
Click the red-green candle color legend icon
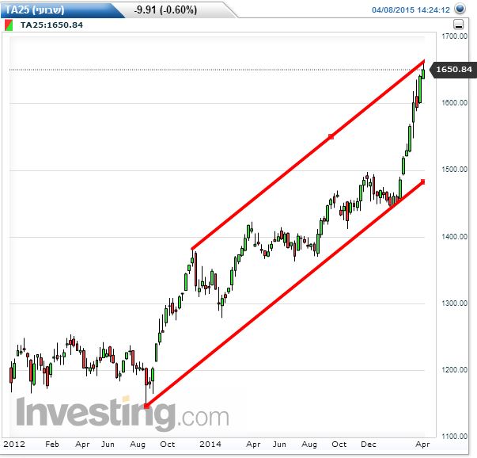(x=9, y=25)
